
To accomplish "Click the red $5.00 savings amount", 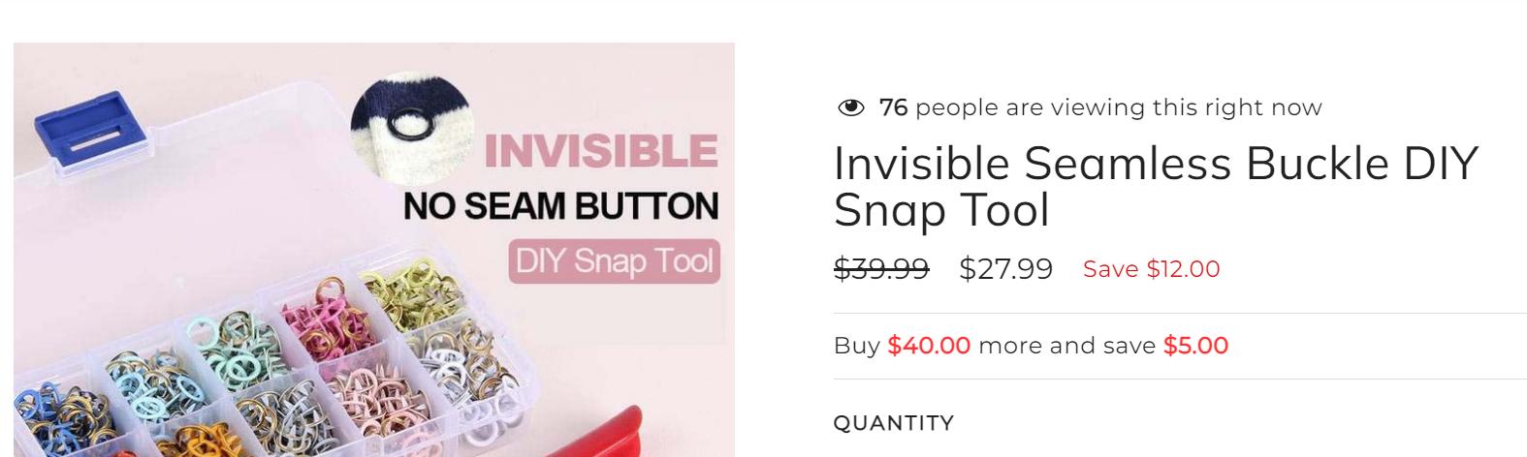I will 1195,346.
